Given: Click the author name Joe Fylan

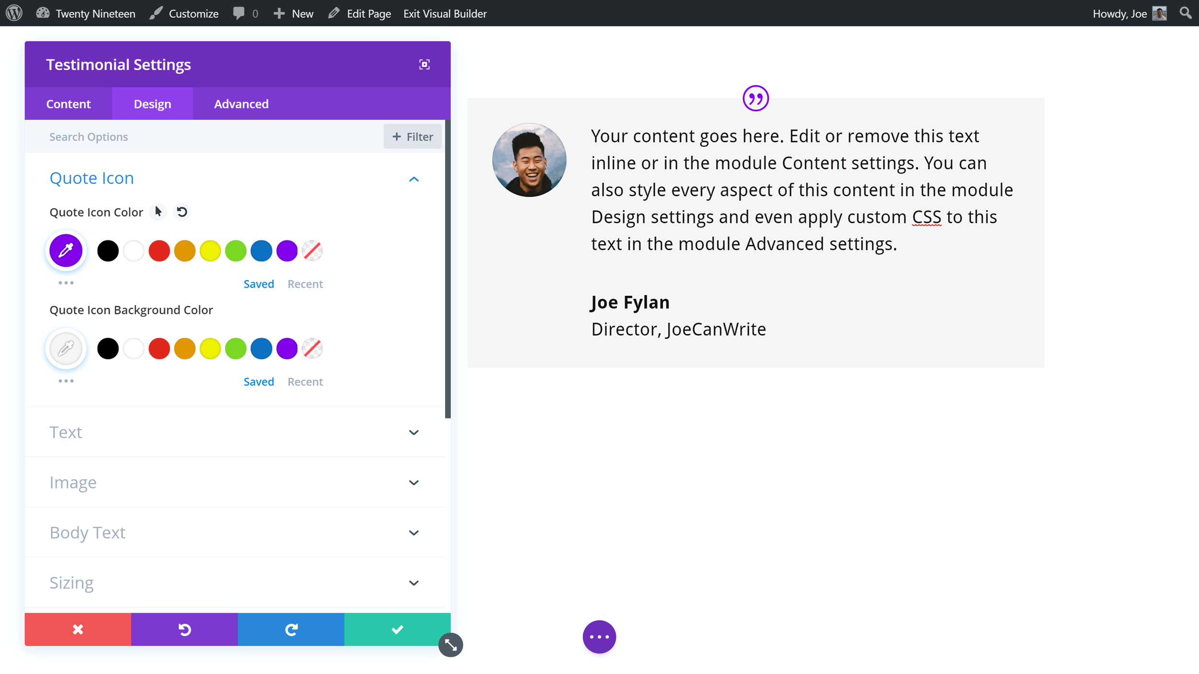Looking at the screenshot, I should tap(630, 302).
